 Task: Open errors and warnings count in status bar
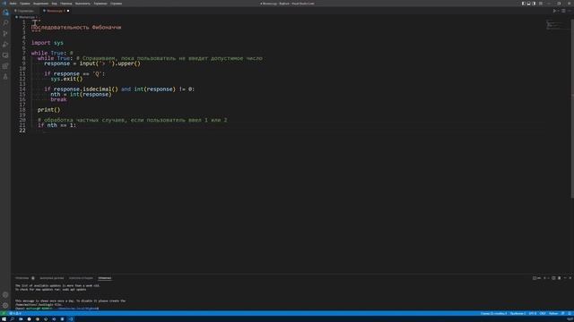pos(15,313)
